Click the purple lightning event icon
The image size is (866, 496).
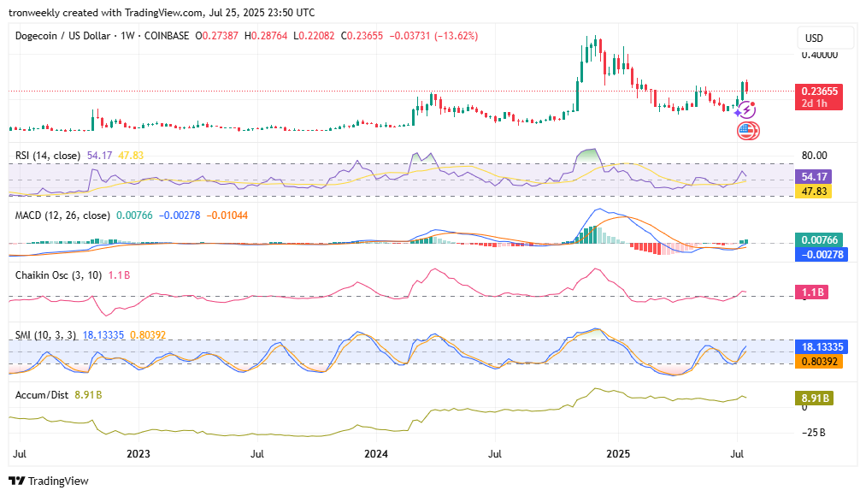pos(746,110)
